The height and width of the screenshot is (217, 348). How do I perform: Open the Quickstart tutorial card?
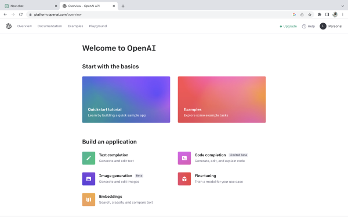click(126, 100)
